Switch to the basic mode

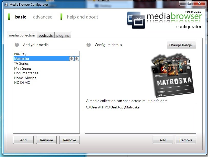21,17
